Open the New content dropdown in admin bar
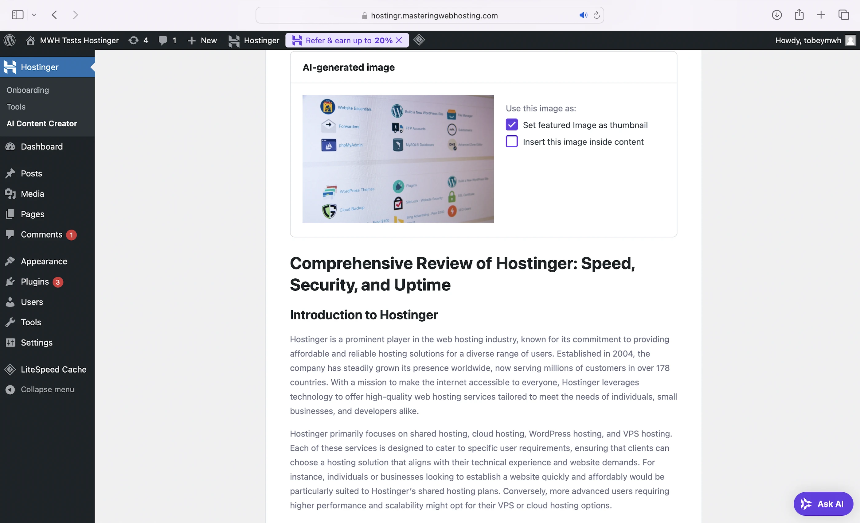This screenshot has height=523, width=860. click(202, 41)
